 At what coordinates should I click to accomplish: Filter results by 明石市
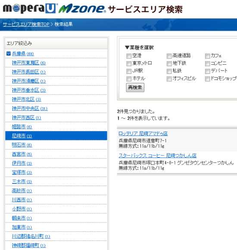(22, 145)
